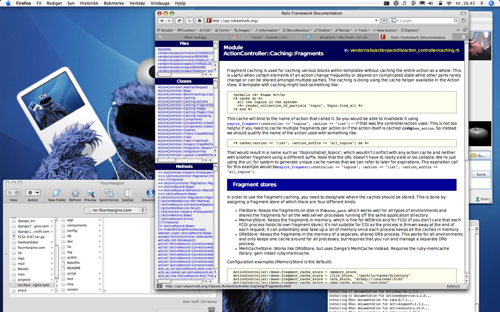Switch to the Mine innlegg tab
This screenshot has height=312, width=500.
[193, 37]
